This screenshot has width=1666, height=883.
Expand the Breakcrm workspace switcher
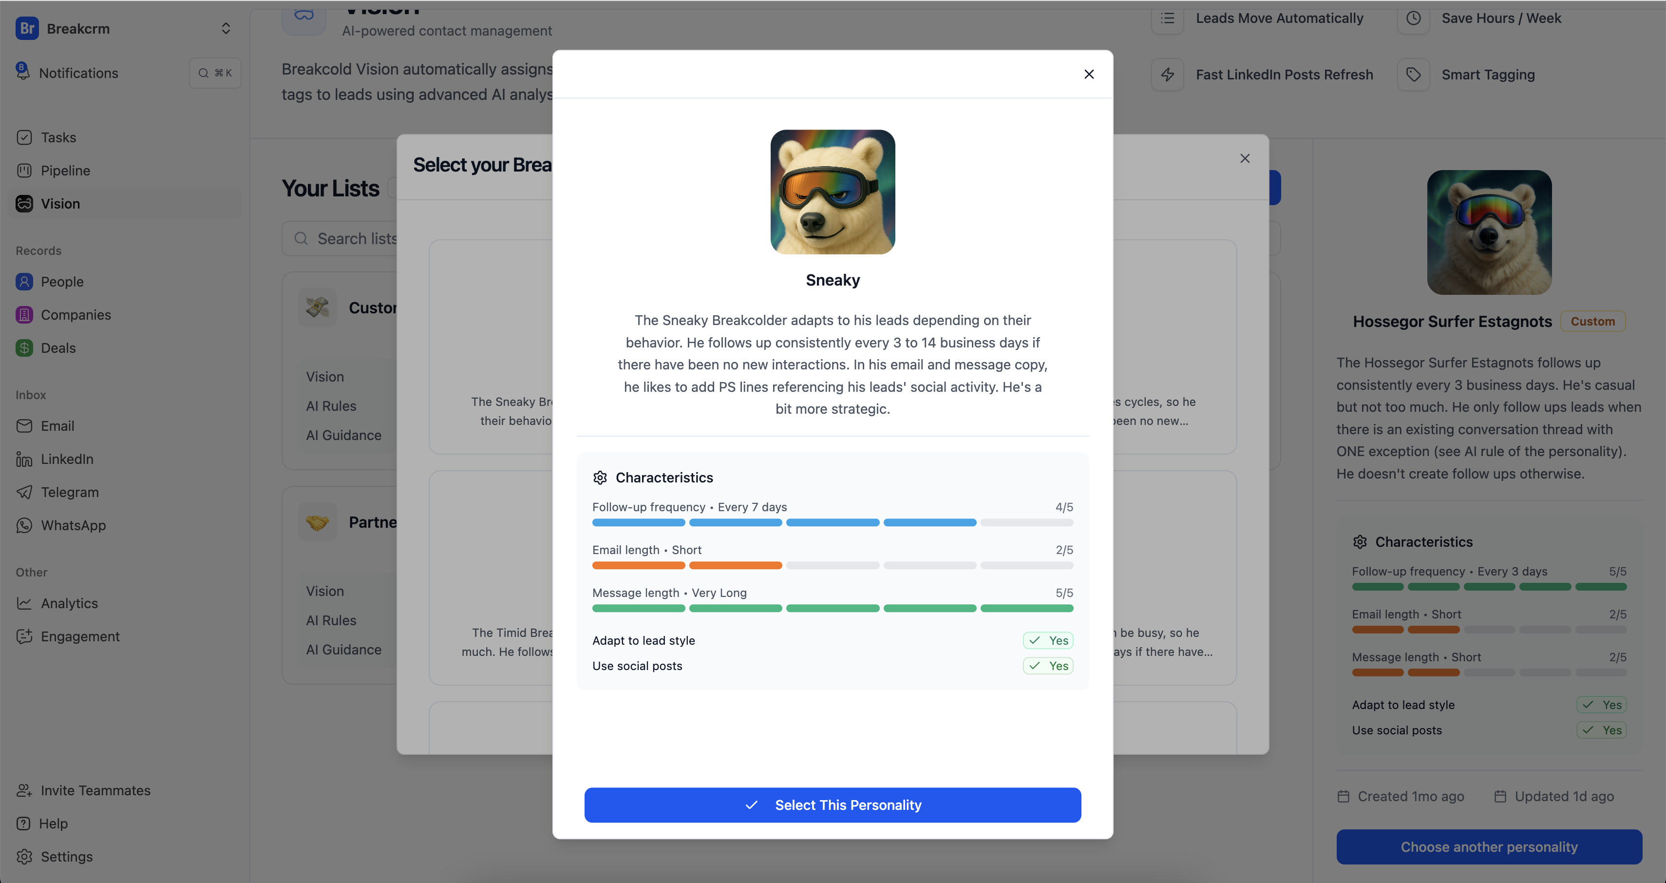pos(226,28)
